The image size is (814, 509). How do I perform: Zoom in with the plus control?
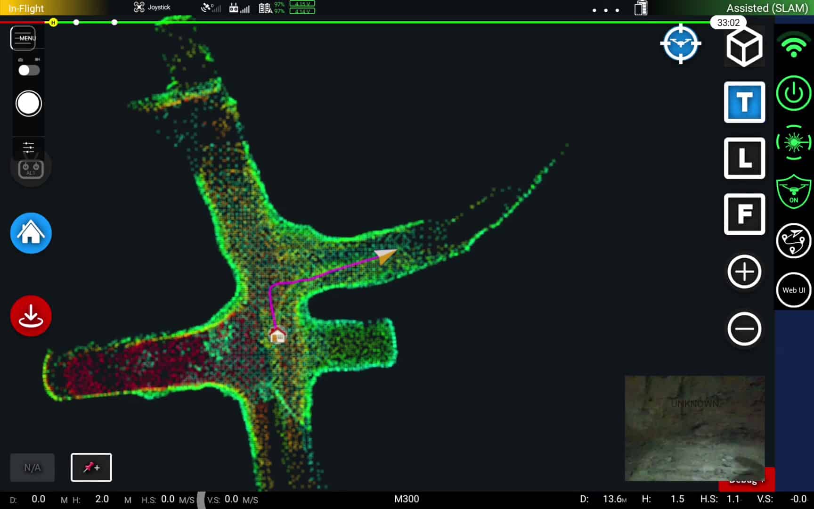[x=744, y=271]
